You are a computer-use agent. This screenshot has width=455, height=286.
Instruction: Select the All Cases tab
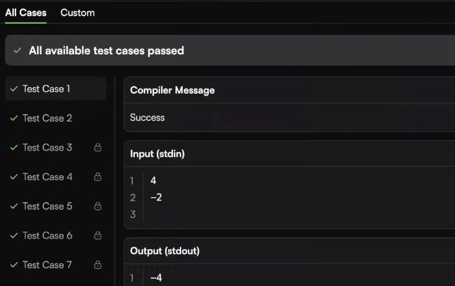26,13
